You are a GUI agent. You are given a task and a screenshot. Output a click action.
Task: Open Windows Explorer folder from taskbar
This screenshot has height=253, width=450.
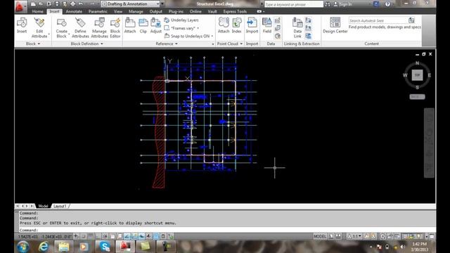pyautogui.click(x=63, y=247)
